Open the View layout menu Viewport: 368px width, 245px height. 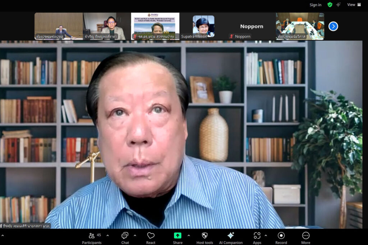354,5
